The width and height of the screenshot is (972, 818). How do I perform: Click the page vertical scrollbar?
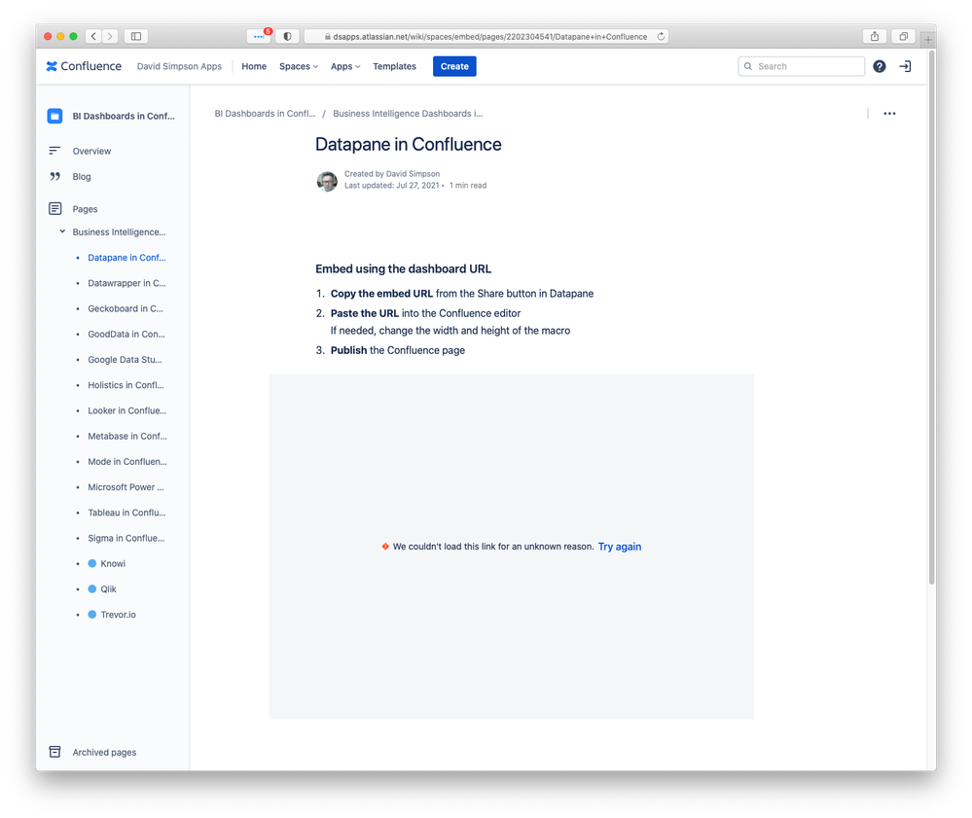click(932, 317)
